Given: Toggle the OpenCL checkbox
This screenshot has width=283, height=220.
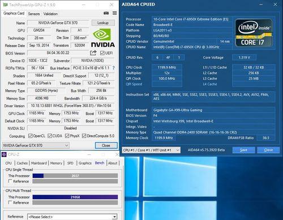Looking at the screenshot, I should pyautogui.click(x=30, y=136).
